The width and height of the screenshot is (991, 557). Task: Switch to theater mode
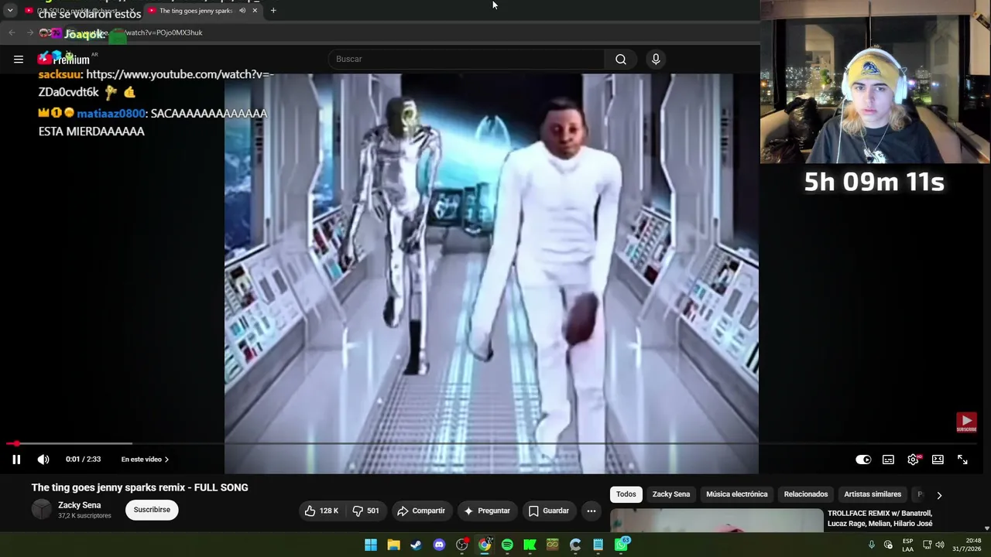[x=938, y=460]
